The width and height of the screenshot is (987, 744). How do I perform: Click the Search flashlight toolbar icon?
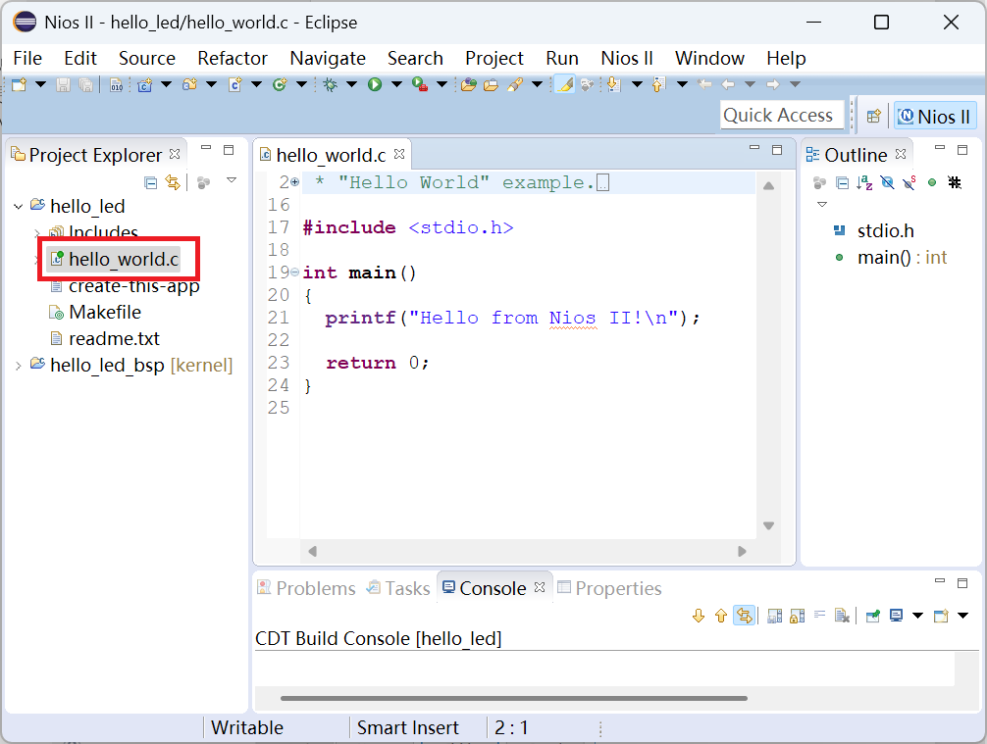pyautogui.click(x=515, y=84)
